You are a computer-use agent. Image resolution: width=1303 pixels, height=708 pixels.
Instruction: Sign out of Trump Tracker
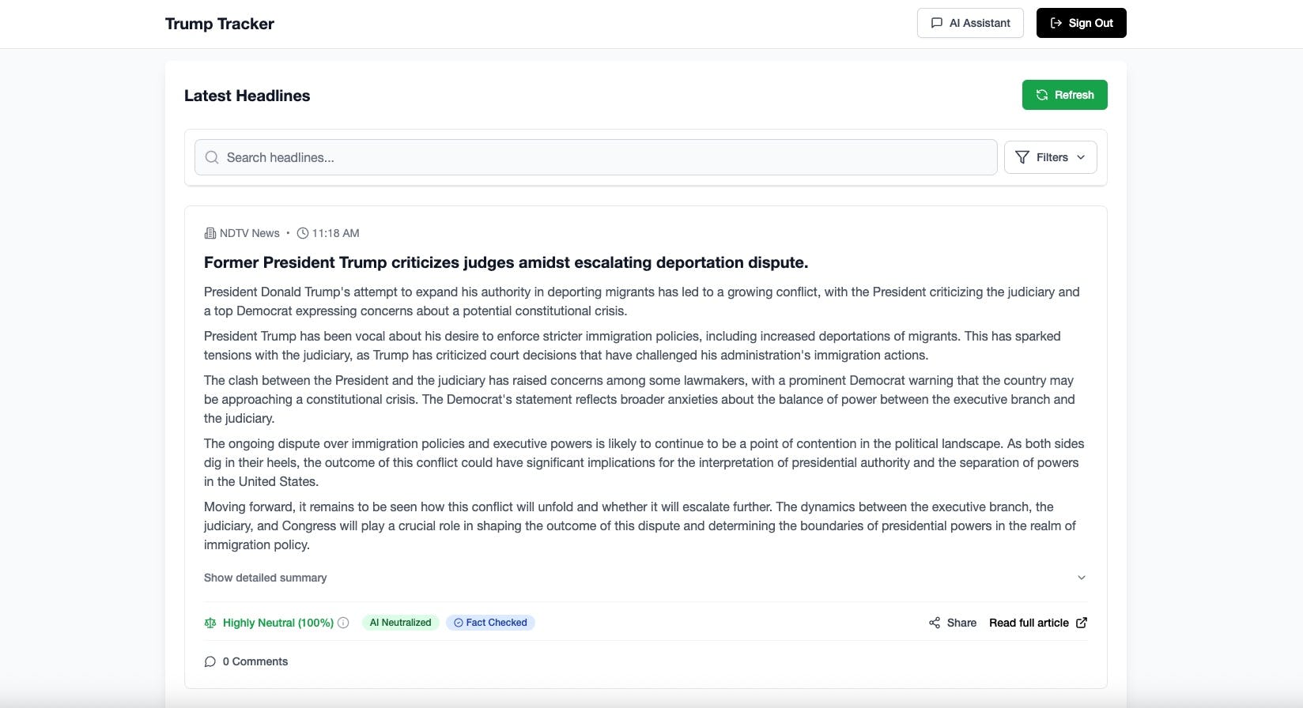[1081, 23]
